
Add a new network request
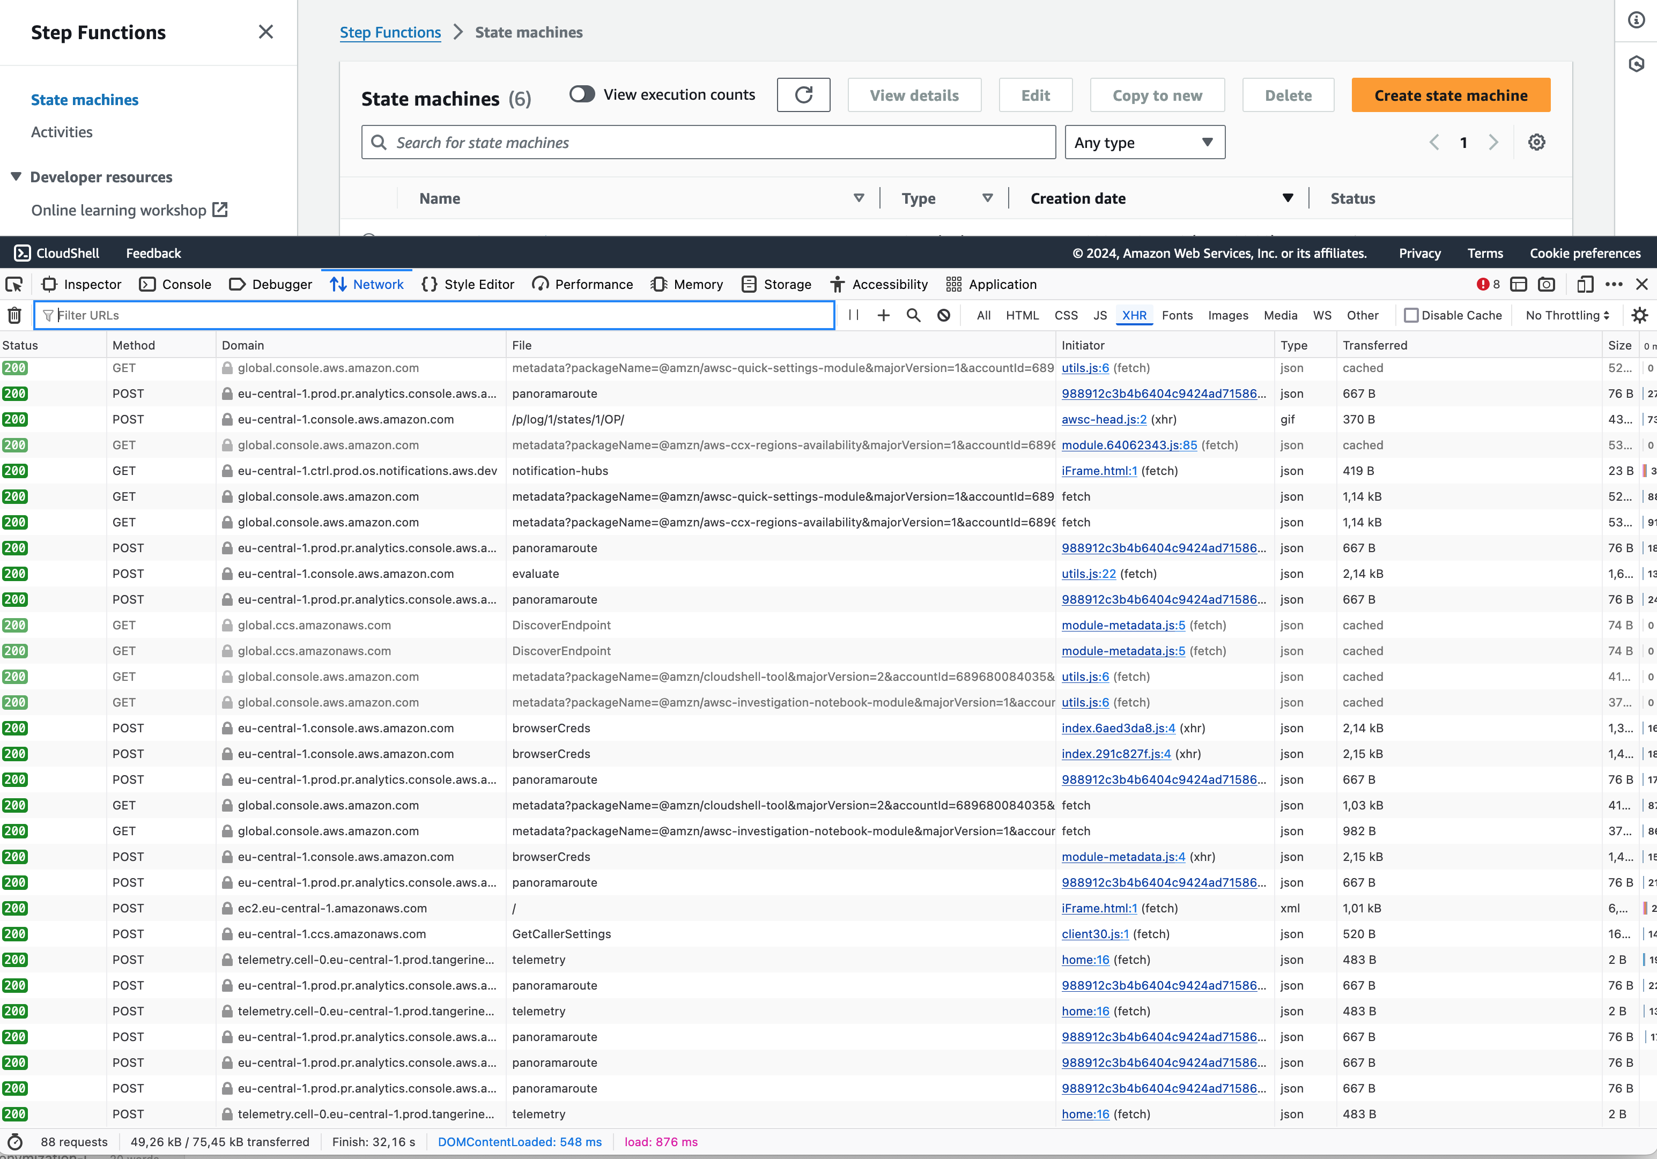[883, 315]
